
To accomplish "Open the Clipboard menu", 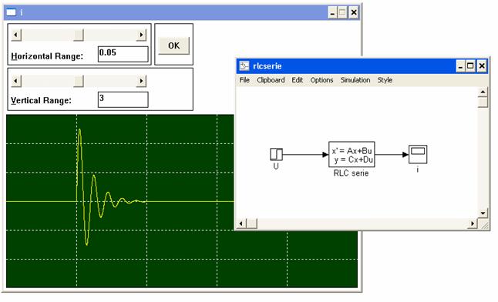I will click(x=271, y=80).
